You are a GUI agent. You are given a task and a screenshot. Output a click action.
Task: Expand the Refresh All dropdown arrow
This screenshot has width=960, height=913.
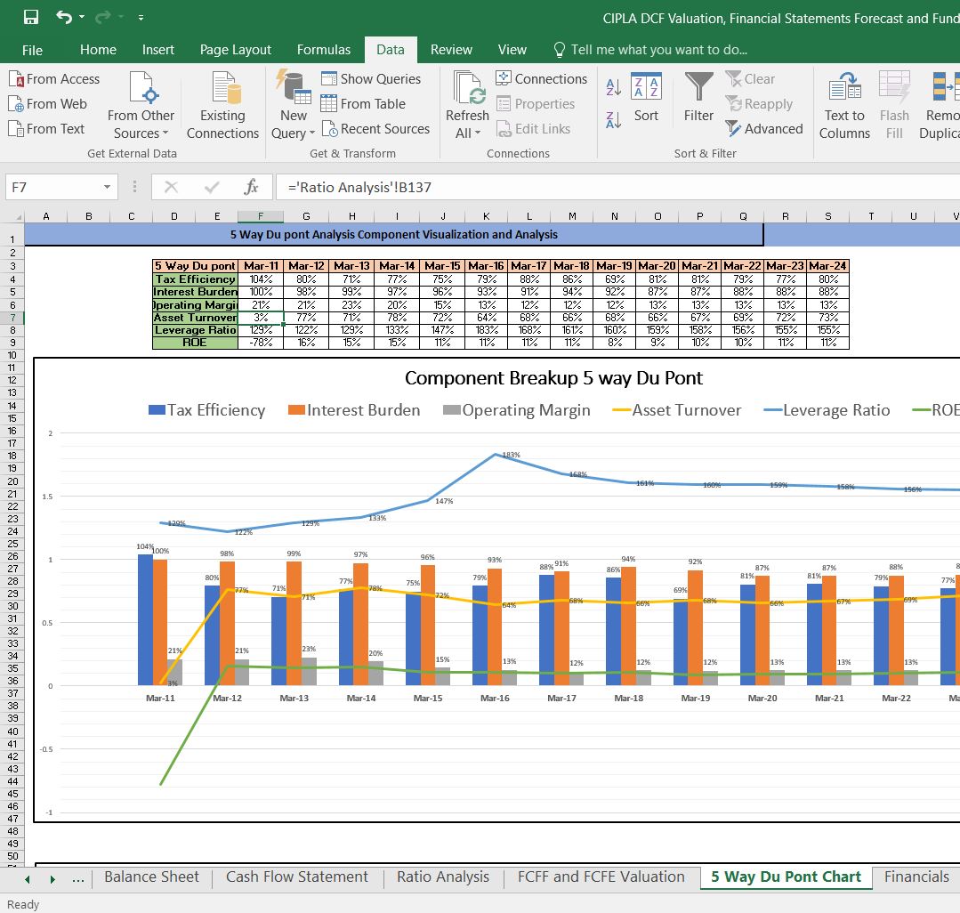coord(478,133)
